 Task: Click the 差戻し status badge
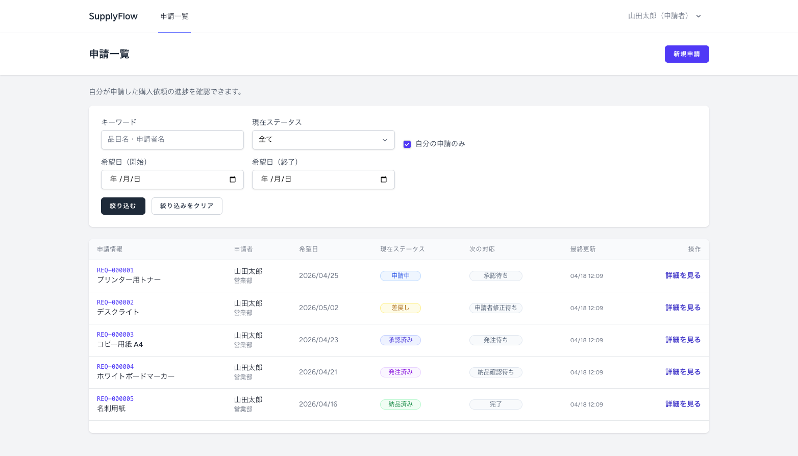click(401, 308)
